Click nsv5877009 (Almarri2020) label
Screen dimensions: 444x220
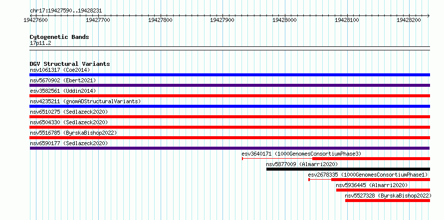[302, 164]
